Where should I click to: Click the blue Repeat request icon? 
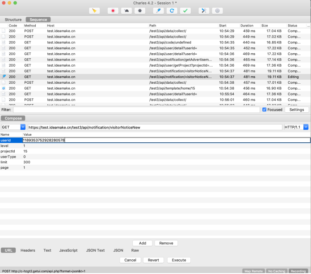172,11
